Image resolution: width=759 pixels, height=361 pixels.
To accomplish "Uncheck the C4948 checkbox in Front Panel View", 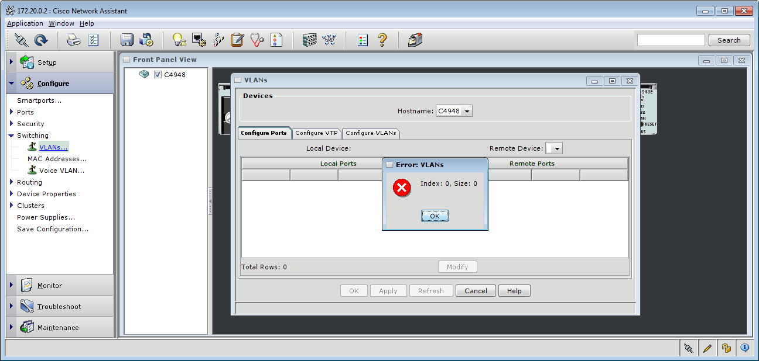I will coord(158,75).
